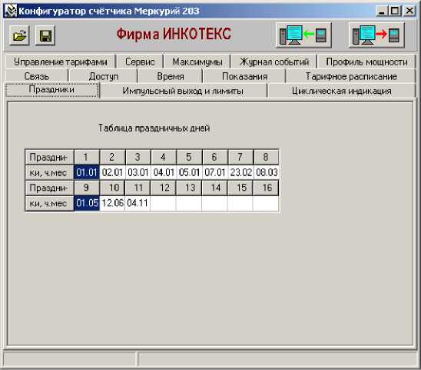Save configuration with floppy disk icon
This screenshot has width=421, height=370.
point(45,35)
